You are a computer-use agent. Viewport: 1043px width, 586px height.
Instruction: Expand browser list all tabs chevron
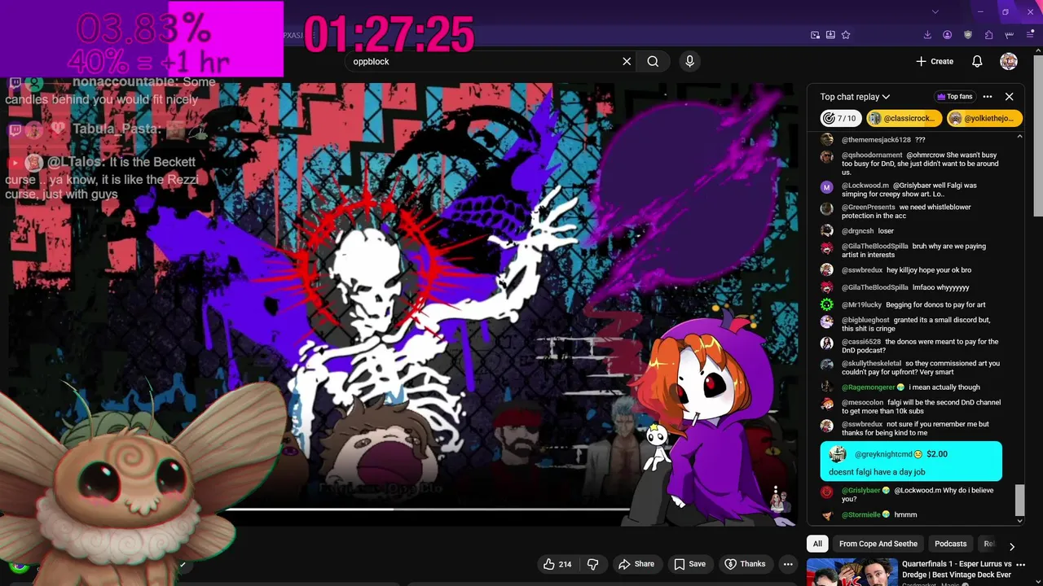(x=935, y=11)
